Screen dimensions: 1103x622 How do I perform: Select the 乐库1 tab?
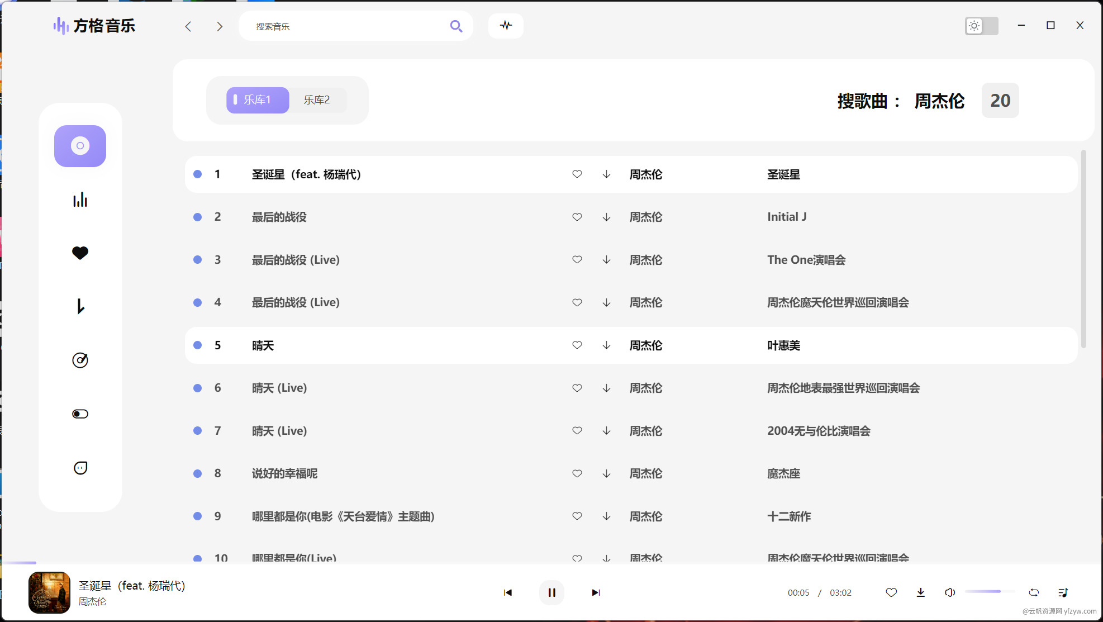258,100
